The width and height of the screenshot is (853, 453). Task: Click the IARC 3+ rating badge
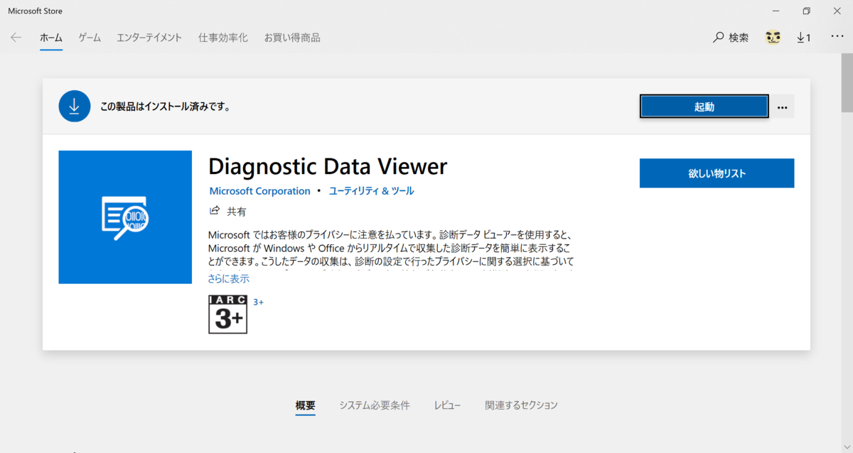[x=227, y=315]
